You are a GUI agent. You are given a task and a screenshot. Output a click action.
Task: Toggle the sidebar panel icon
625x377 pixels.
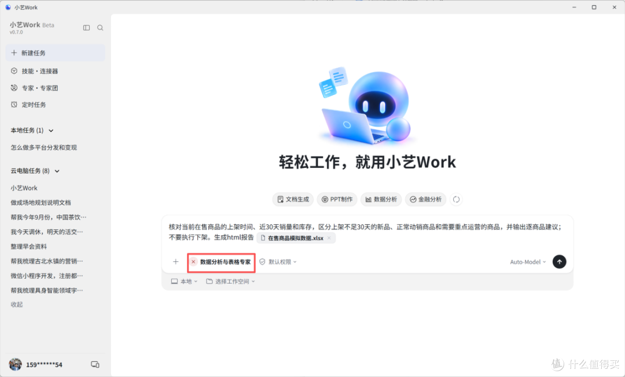click(86, 28)
